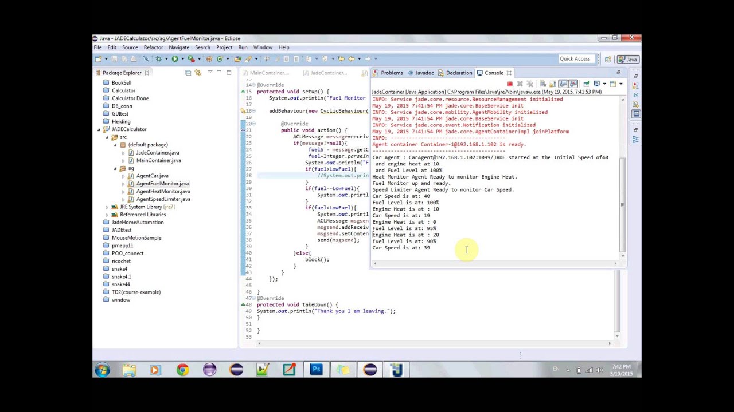This screenshot has height=412, width=734.
Task: Expand the JRE System Library node
Action: tap(107, 207)
